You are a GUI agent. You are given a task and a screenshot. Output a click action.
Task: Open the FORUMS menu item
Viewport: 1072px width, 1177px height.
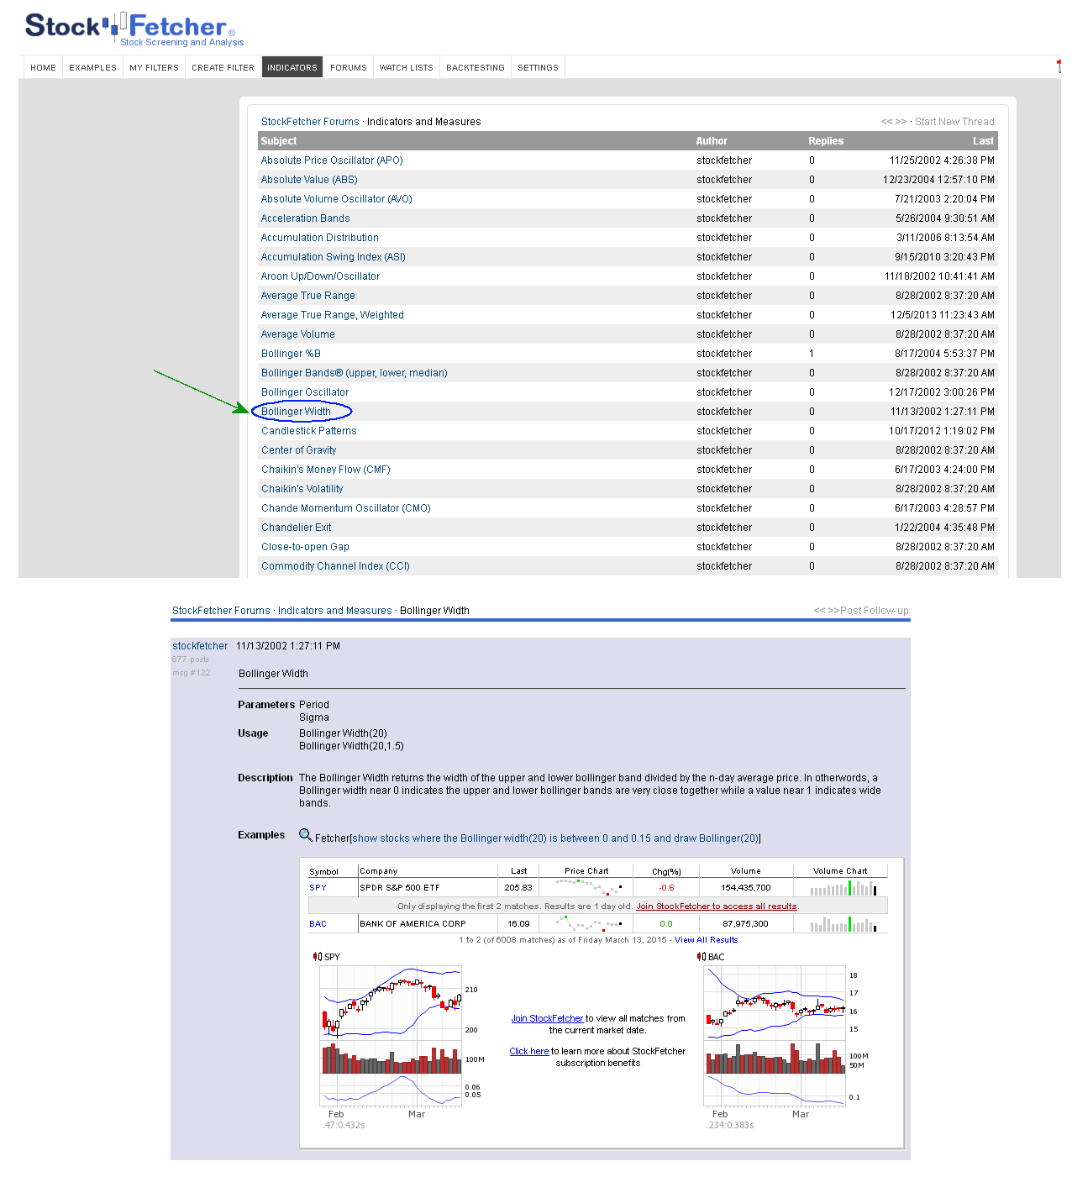[349, 67]
